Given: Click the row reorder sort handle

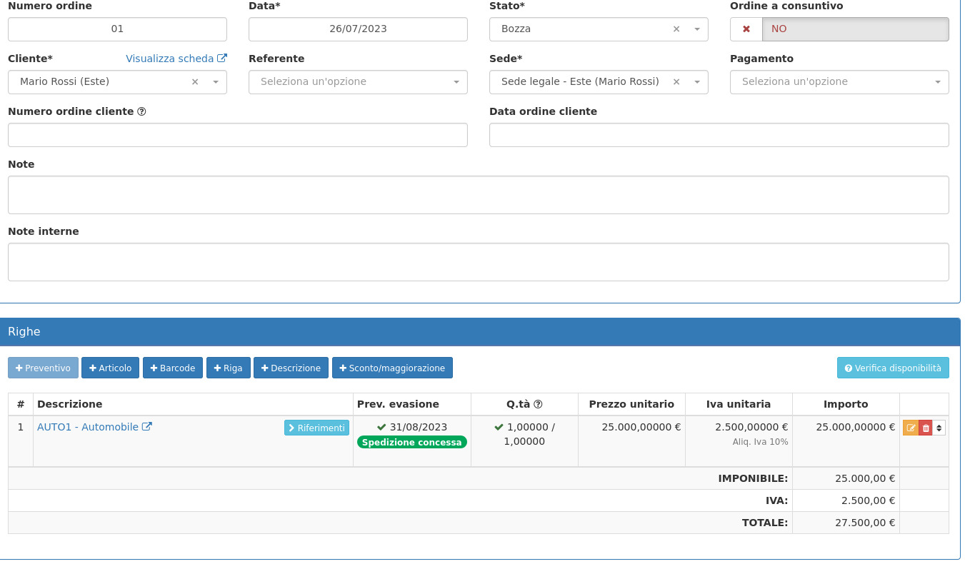Looking at the screenshot, I should point(939,428).
